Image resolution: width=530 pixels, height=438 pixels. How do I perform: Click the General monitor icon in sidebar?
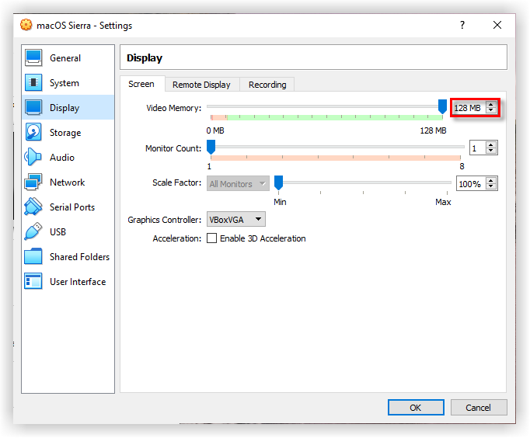(33, 57)
